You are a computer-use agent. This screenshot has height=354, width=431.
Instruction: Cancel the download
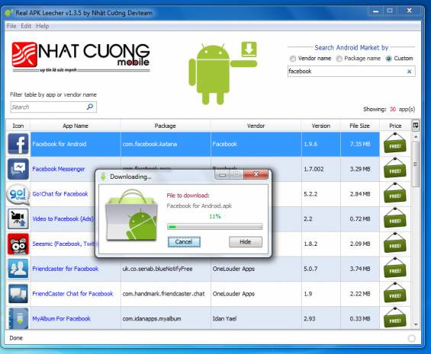click(x=184, y=242)
